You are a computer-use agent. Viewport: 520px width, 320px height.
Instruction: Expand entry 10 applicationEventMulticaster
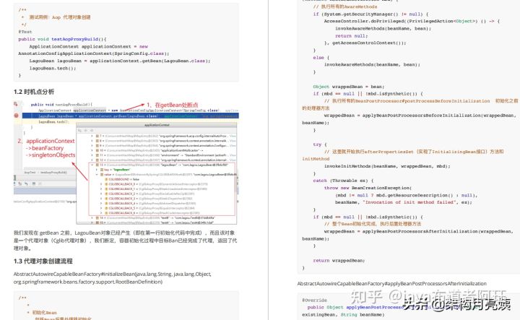point(92,150)
